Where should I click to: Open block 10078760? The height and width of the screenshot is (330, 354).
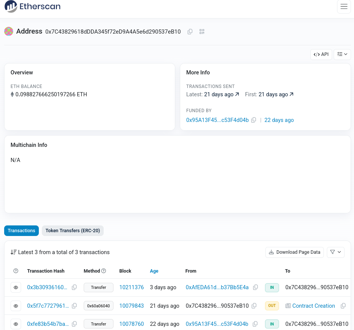tap(132, 324)
